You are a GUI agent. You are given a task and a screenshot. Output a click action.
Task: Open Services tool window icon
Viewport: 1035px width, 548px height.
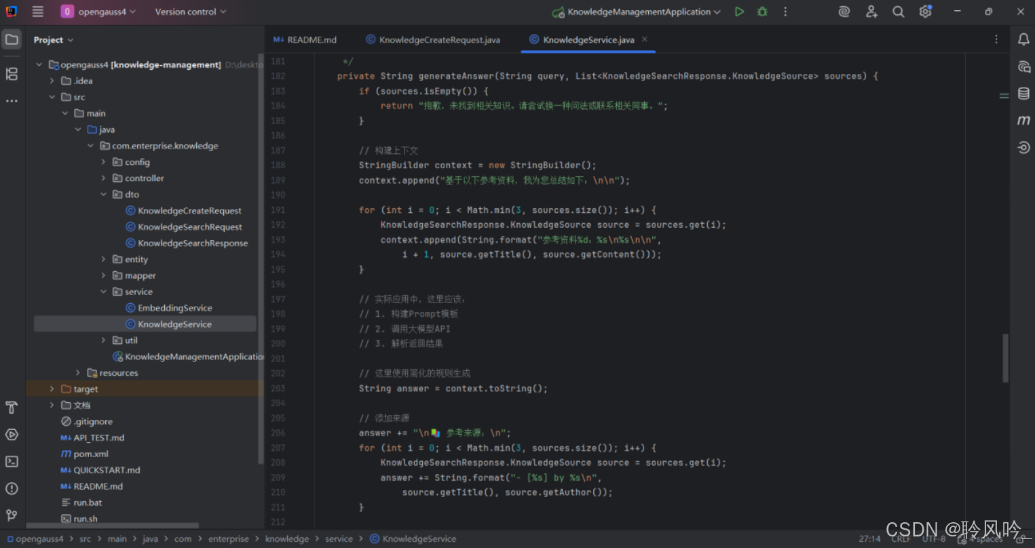[12, 435]
